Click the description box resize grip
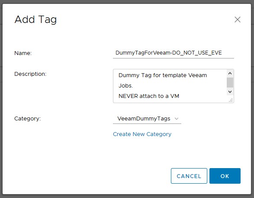254x198 pixels. [x=231, y=100]
